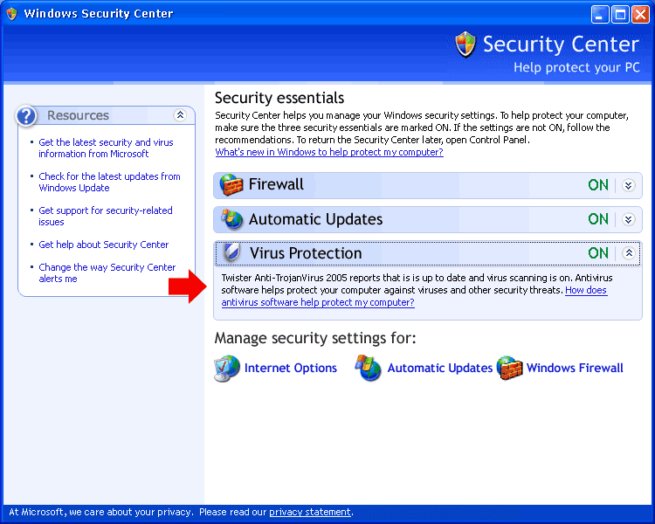Click the Windows Firewall icon at bottom
Image resolution: width=655 pixels, height=524 pixels.
coord(510,369)
